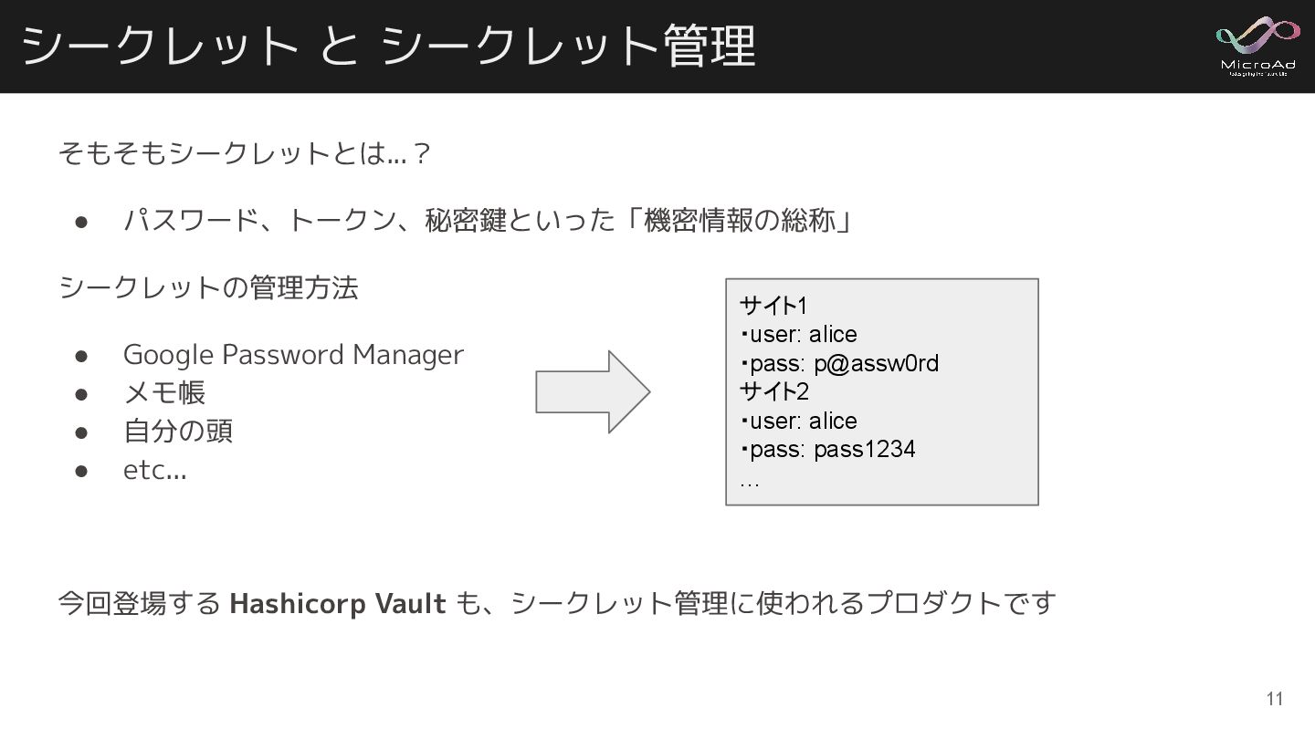Click the pass: p@assw0rd line
This screenshot has height=739, width=1315.
tap(839, 363)
